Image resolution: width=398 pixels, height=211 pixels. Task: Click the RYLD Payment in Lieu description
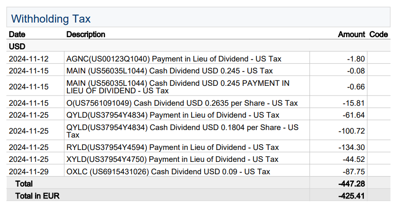pos(173,147)
